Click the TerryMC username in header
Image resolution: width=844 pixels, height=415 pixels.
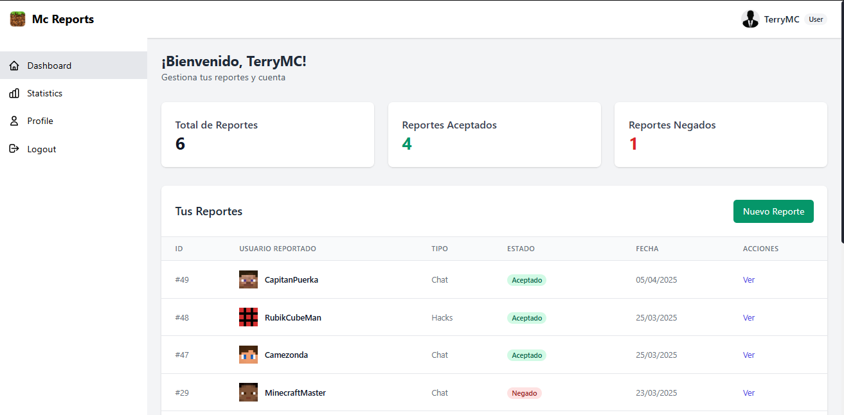(x=782, y=19)
